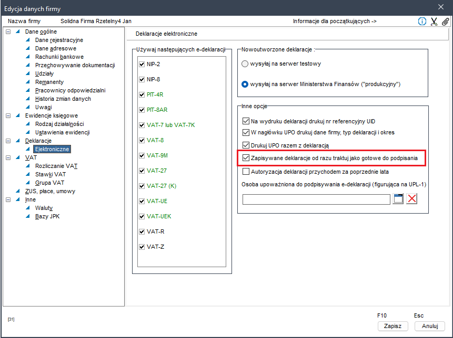
Task: Toggle the NIP-8 checkbox
Action: pos(142,80)
